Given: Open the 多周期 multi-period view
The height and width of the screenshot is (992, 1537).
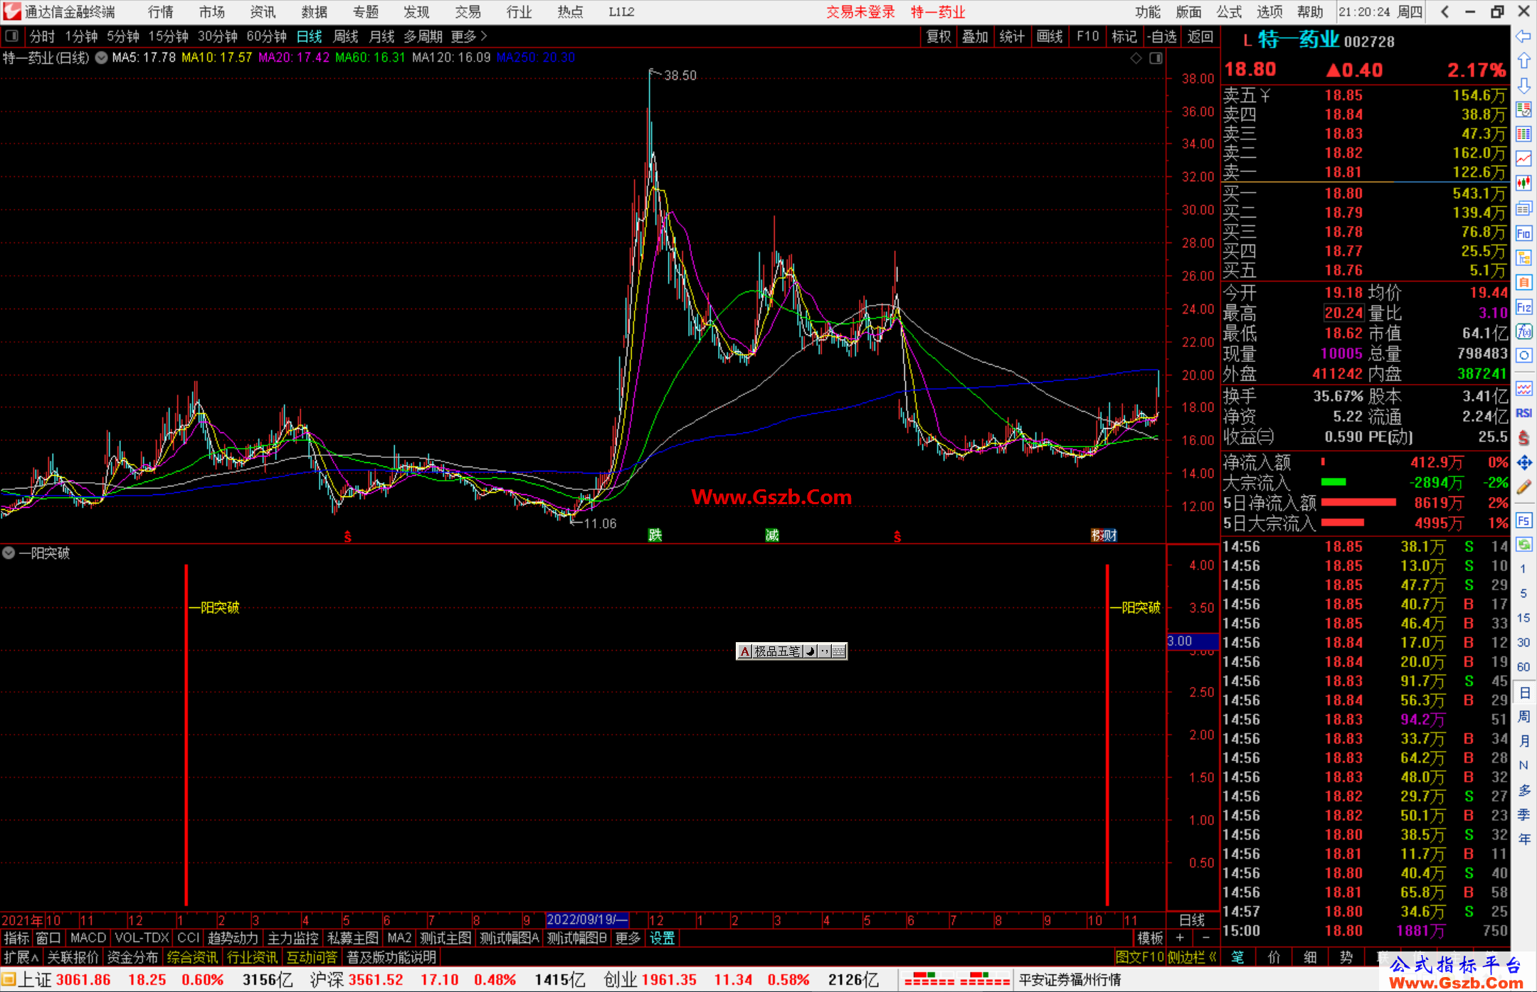Looking at the screenshot, I should click(x=423, y=36).
